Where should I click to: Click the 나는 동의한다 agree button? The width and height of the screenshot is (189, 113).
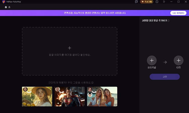tap(178, 13)
